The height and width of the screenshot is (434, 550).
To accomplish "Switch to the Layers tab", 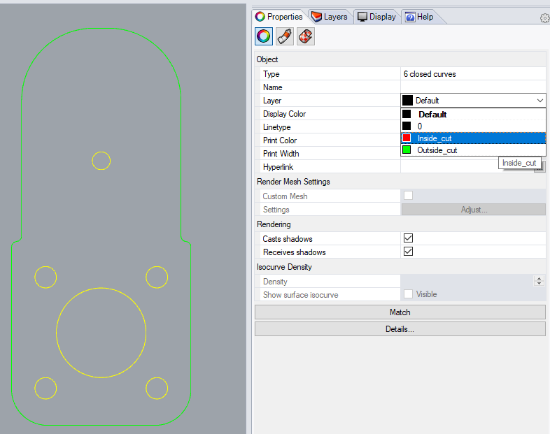I will (x=329, y=17).
